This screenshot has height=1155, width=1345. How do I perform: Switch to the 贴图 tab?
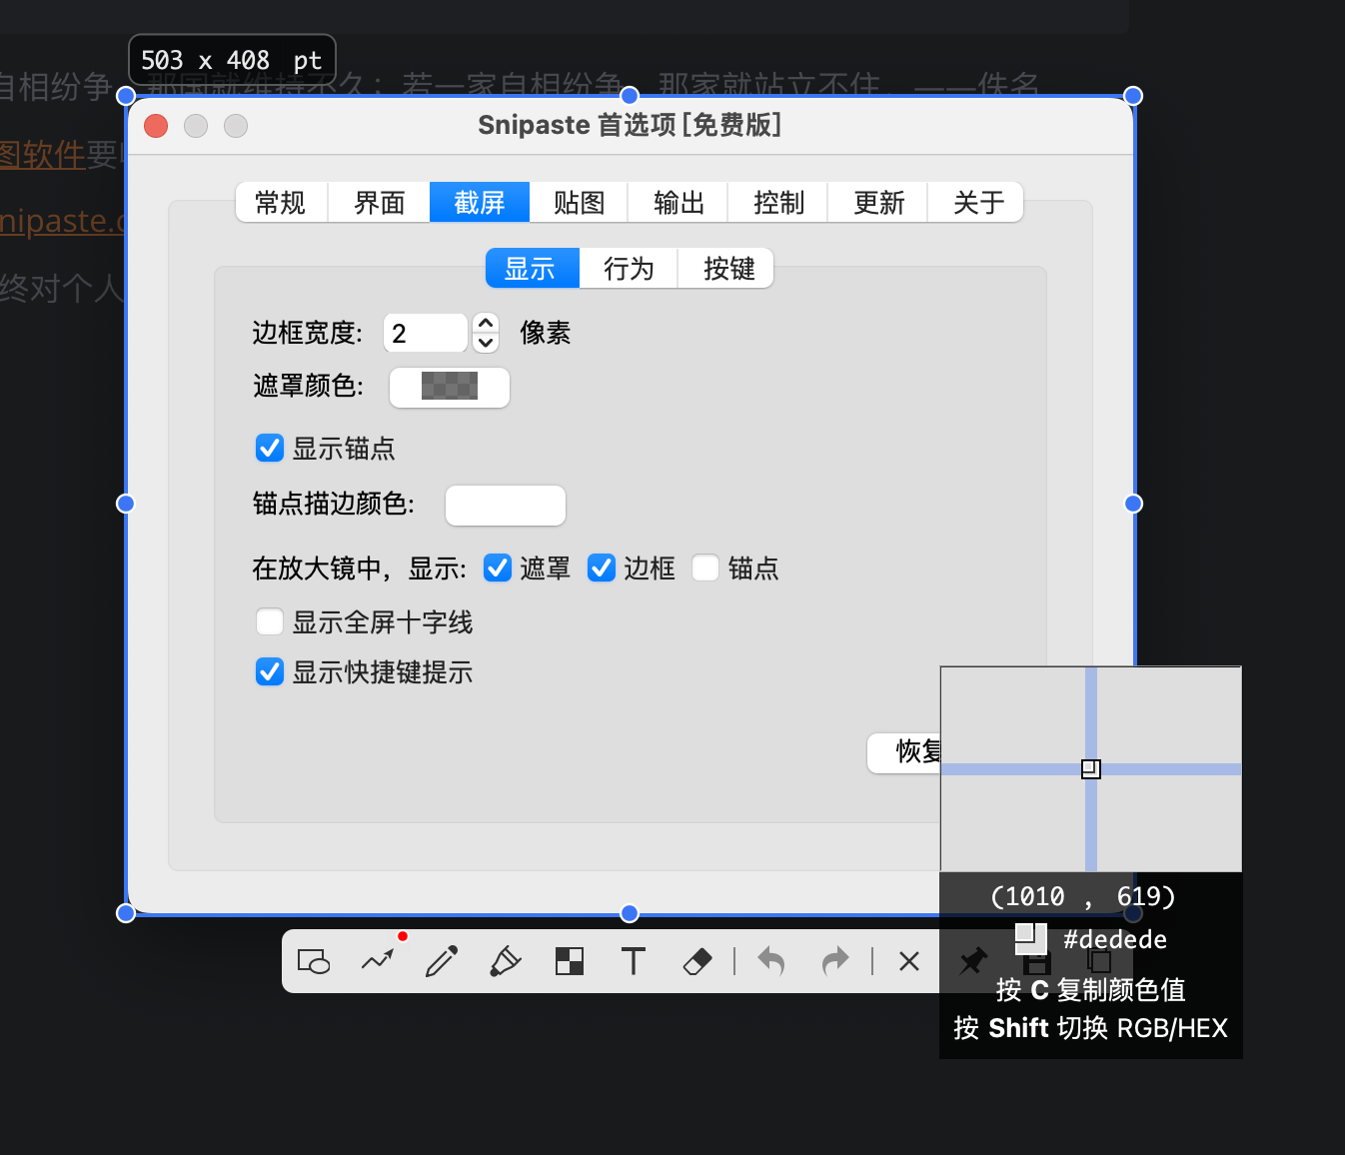point(580,203)
